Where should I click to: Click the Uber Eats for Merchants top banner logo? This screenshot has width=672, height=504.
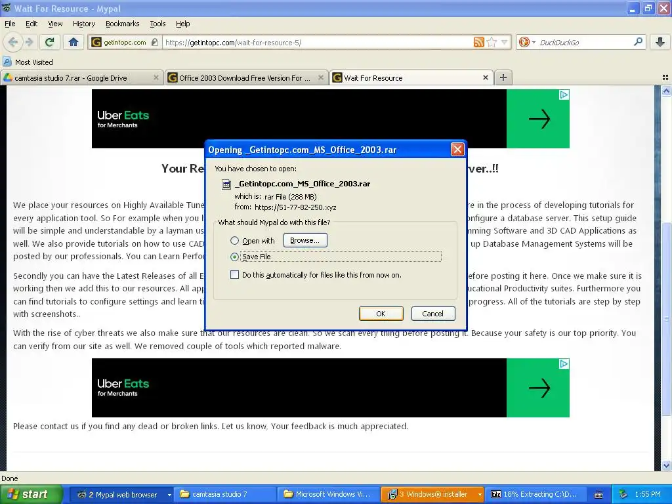pyautogui.click(x=123, y=119)
